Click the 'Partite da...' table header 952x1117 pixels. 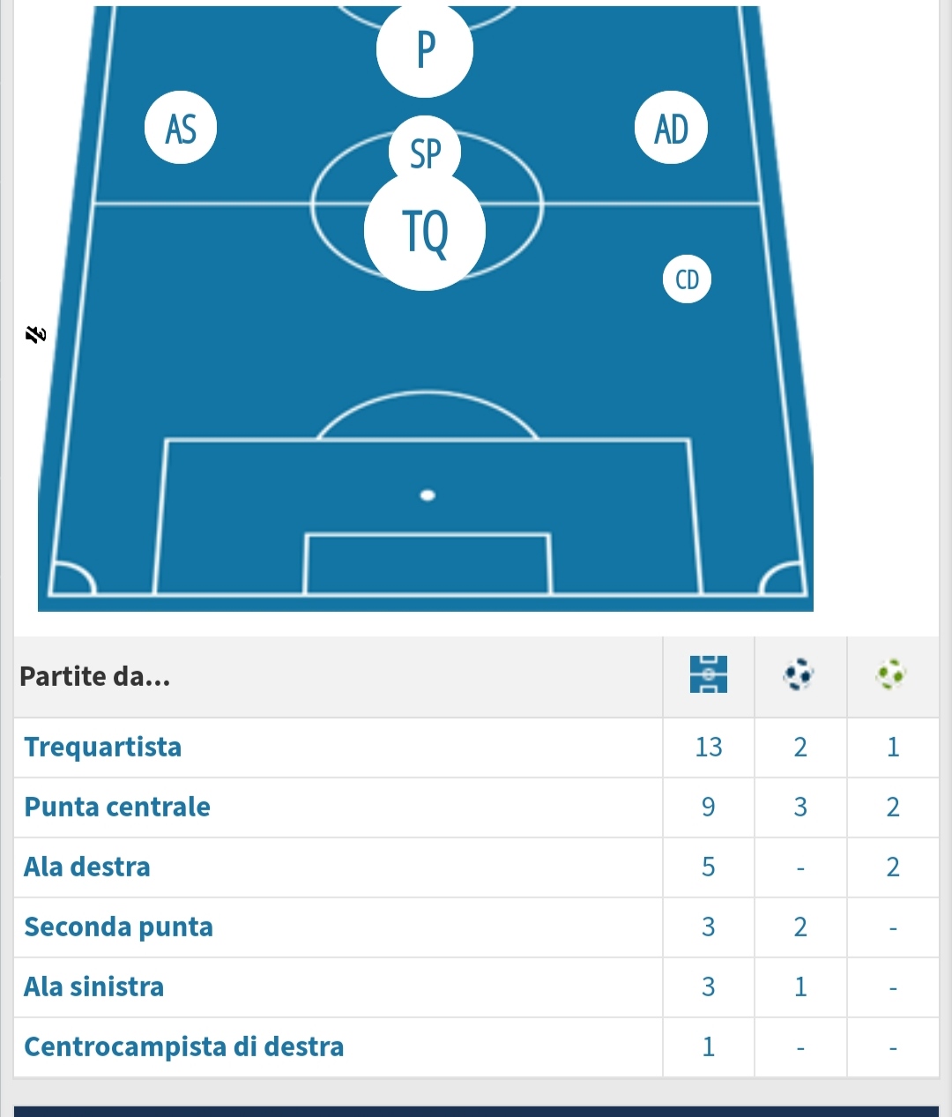[95, 677]
